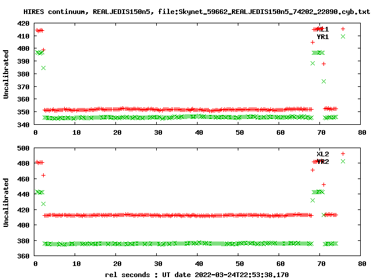
Task: Click the isolated green cross near 427 in bottom plot
Action: (43, 204)
